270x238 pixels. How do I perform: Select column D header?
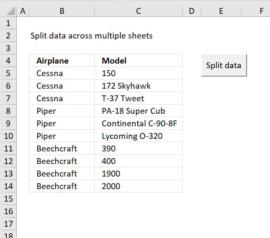(192, 11)
